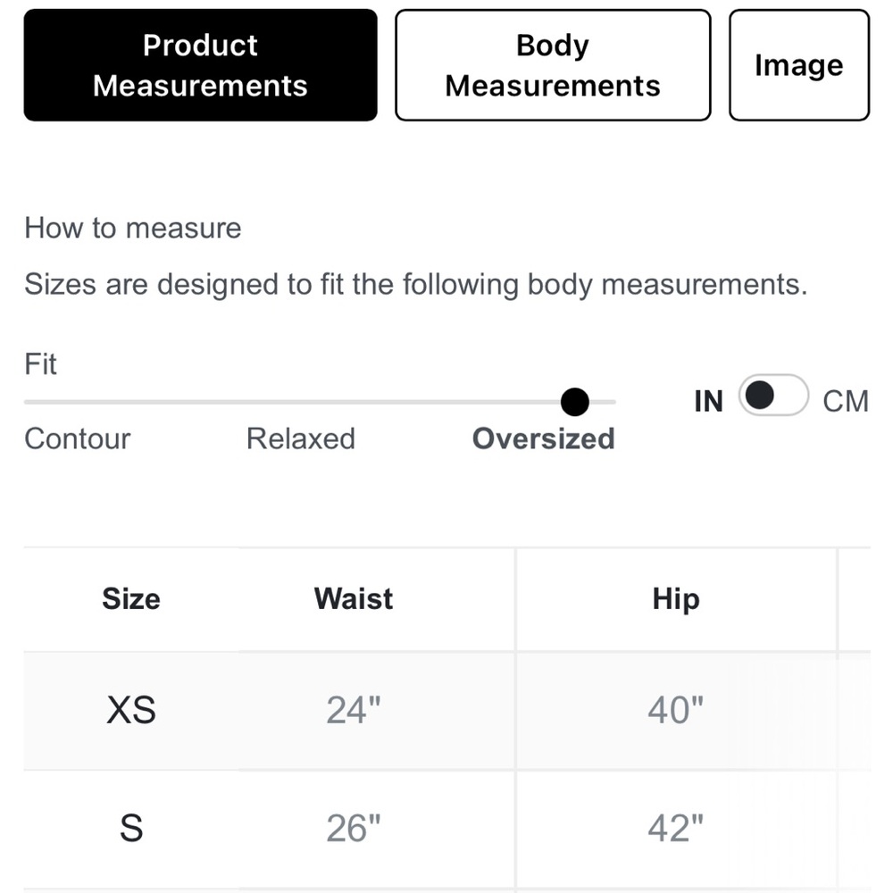Click the XS waist value 24"

(x=354, y=710)
